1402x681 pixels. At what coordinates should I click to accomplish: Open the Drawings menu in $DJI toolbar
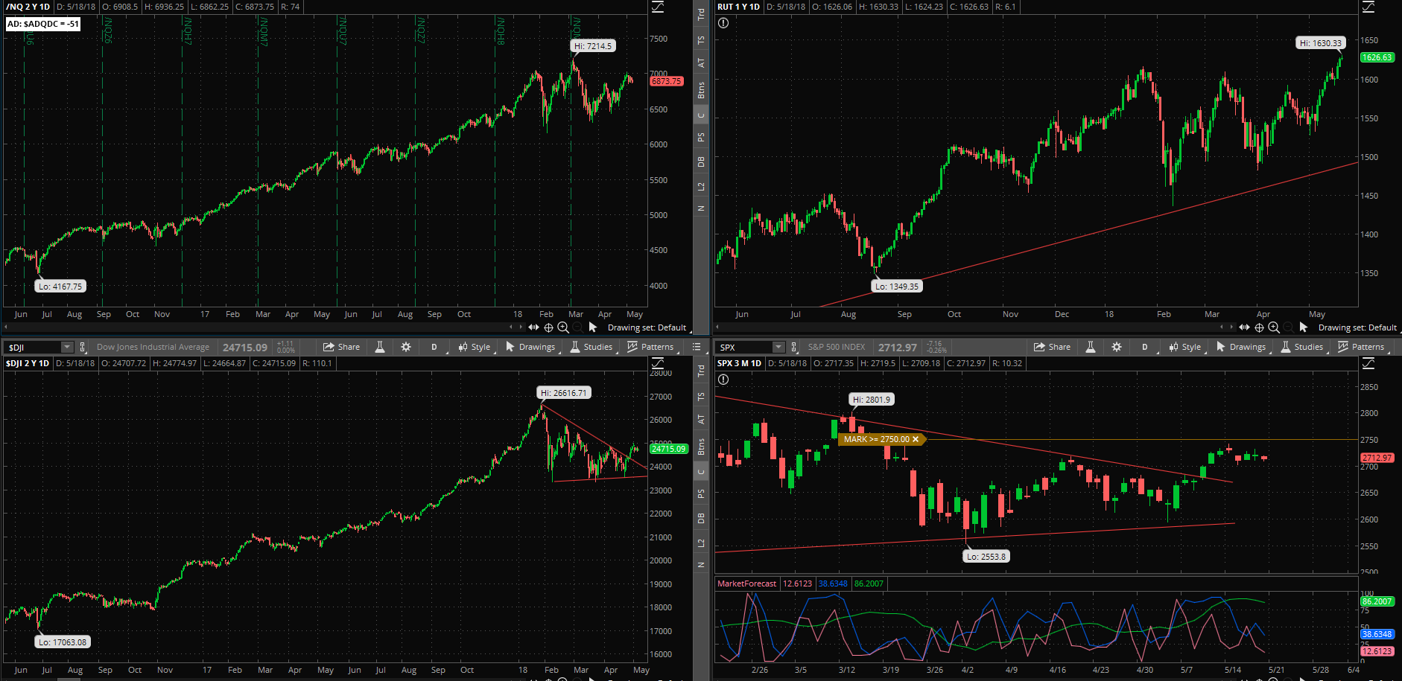[x=530, y=347]
